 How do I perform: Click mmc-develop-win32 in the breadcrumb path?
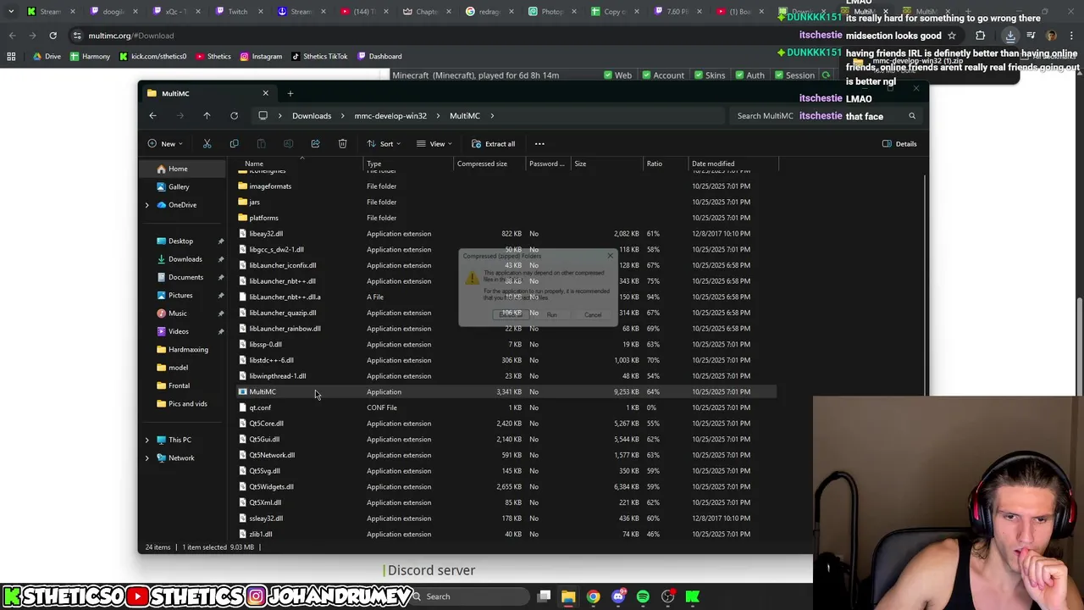point(390,116)
